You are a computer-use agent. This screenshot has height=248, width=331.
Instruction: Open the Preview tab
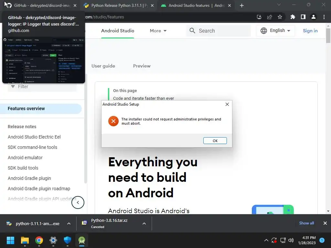142,66
